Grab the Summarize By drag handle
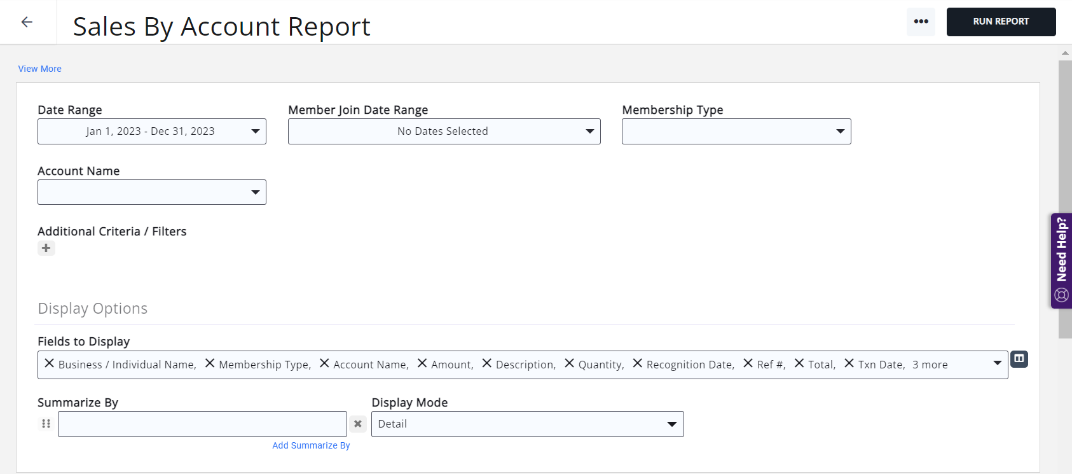 click(x=46, y=424)
